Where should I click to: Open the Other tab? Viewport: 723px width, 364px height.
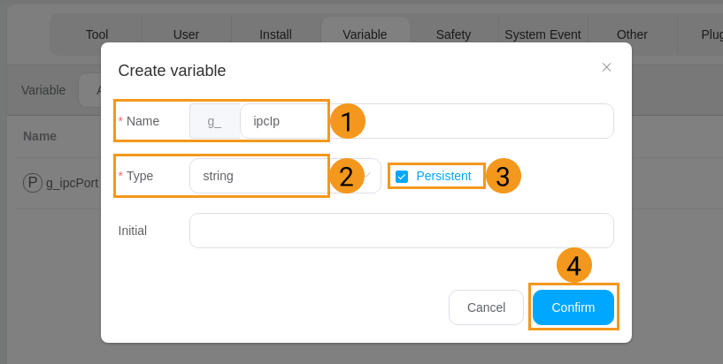tap(632, 34)
